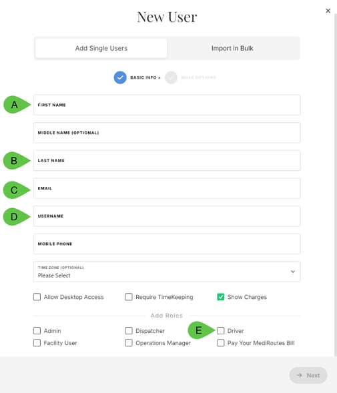Viewport: 337px width, 393px height.
Task: Click the green marker labeled D
Action: pos(17,217)
